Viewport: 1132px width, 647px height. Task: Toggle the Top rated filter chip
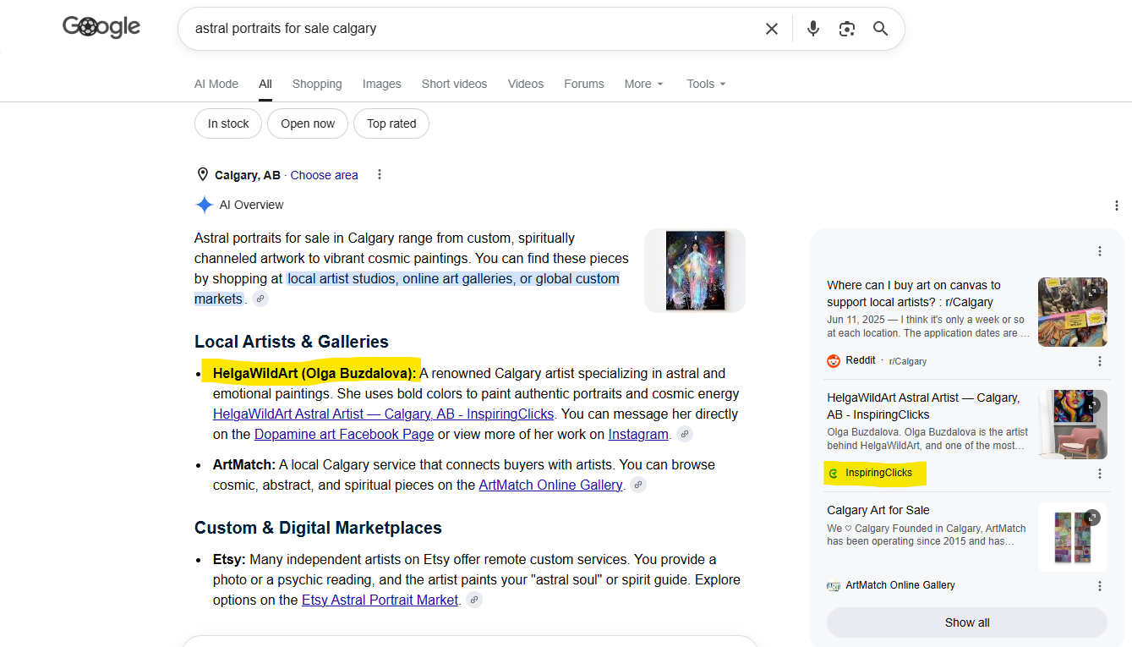pos(391,123)
